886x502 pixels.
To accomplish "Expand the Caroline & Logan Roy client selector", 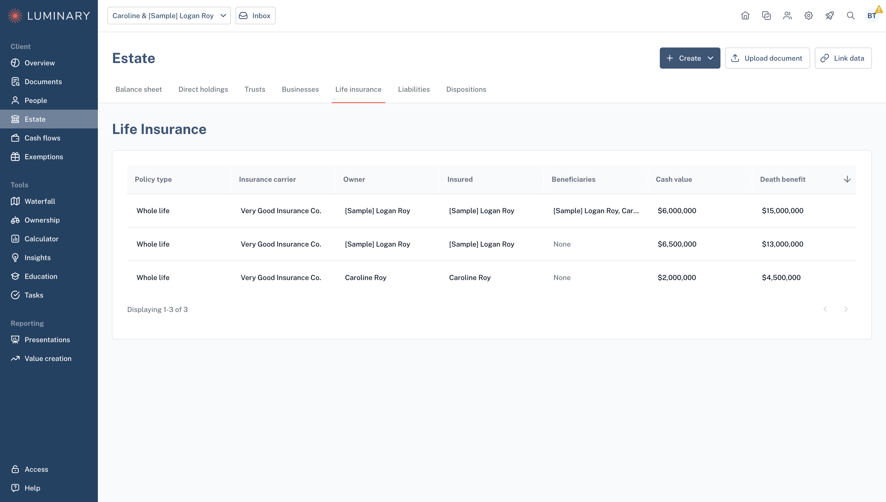I will [169, 16].
